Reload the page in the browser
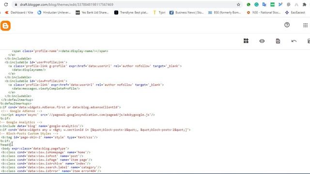310x174 pixels. pos(6,4)
